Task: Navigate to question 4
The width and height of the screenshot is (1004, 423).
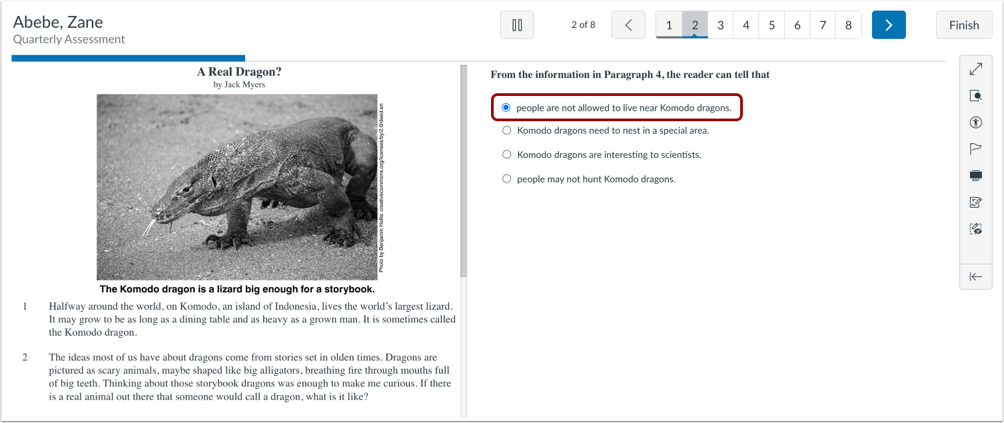Action: 746,25
